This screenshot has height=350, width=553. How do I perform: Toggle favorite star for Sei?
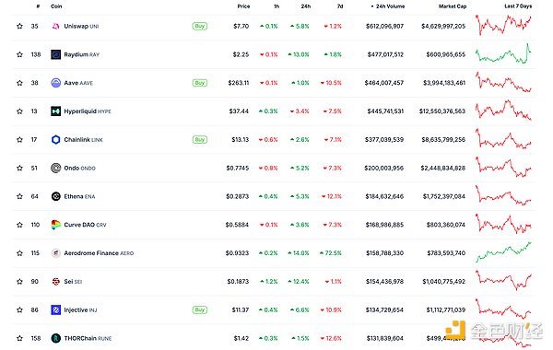point(19,282)
